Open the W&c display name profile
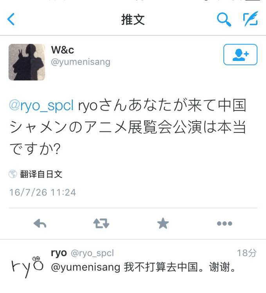This screenshot has width=266, height=293. pos(63,50)
